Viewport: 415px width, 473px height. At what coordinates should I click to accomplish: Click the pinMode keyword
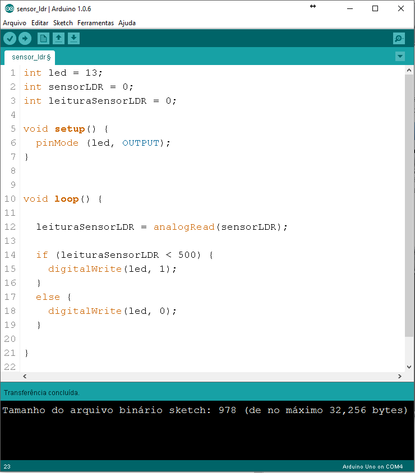tap(57, 143)
